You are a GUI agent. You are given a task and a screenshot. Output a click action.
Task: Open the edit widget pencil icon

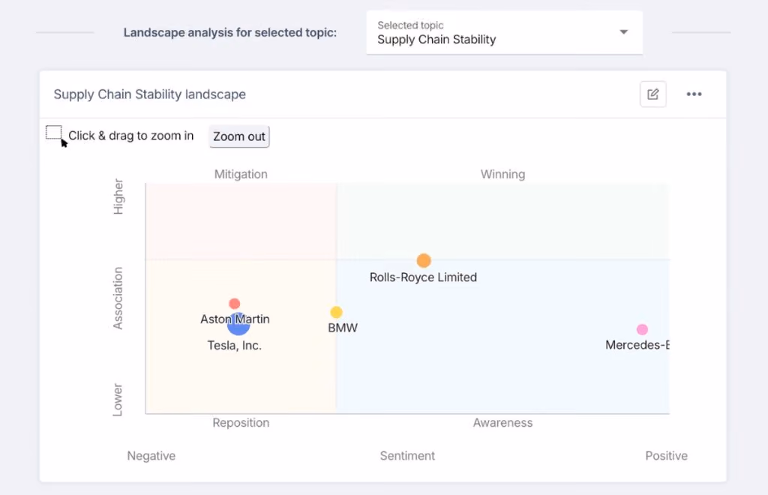point(653,94)
